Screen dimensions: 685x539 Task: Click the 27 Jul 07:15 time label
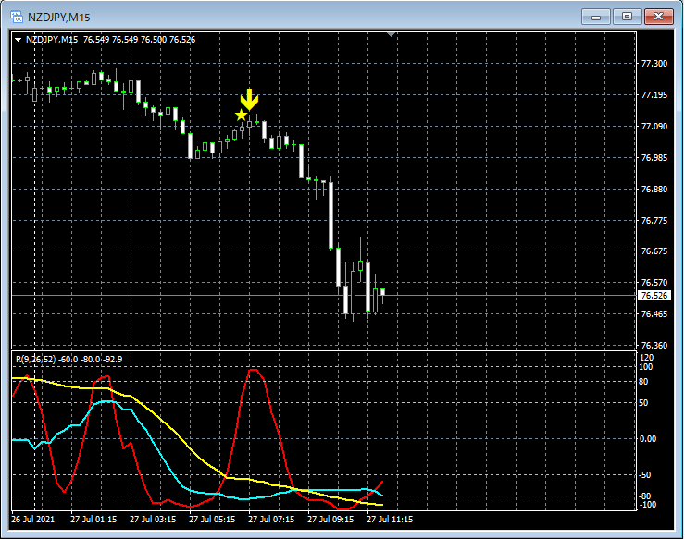(271, 520)
